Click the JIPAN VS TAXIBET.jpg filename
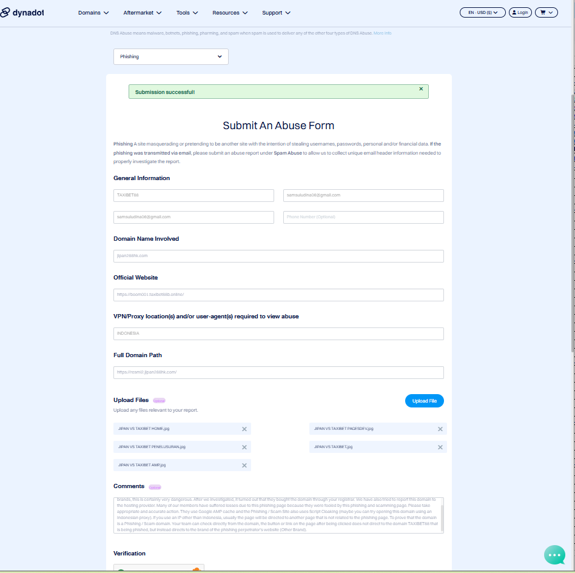 pos(334,447)
